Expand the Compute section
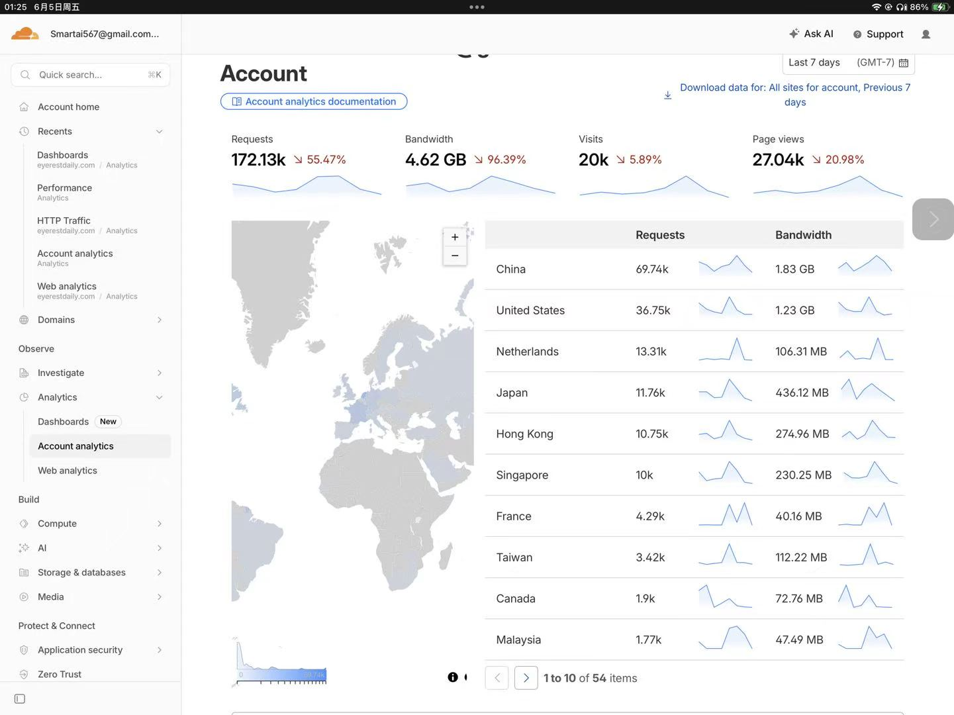The width and height of the screenshot is (954, 715). point(91,524)
